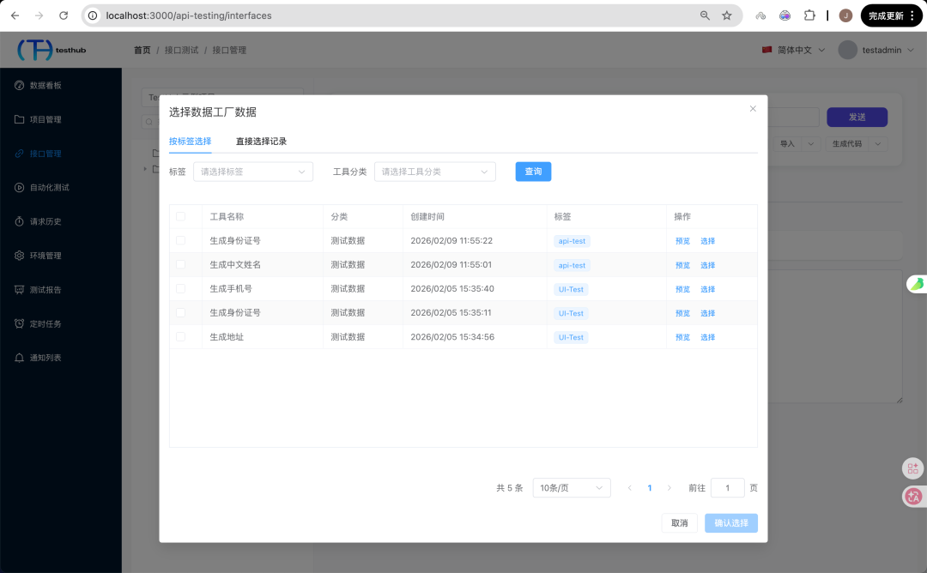This screenshot has height=573, width=927.
Task: Click 选择 for 生成中文姓名
Action: [707, 265]
